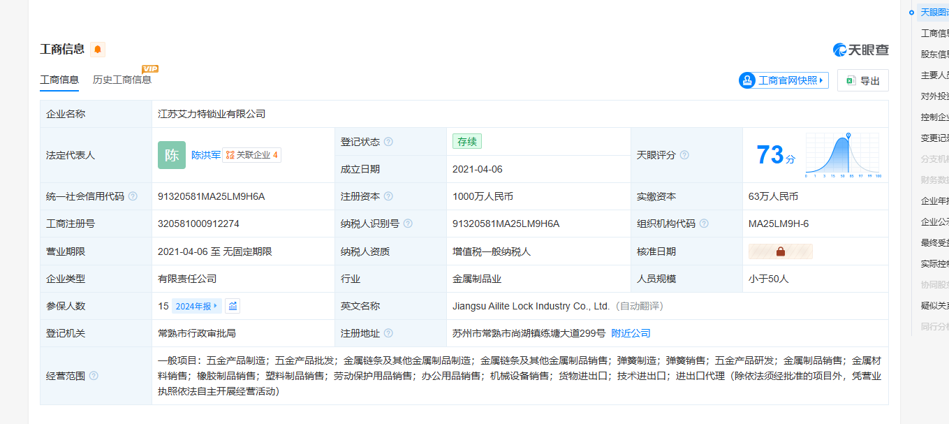Viewport: 949px width, 424px height.
Task: Click the help icon beside 经营范围
Action: coord(94,376)
